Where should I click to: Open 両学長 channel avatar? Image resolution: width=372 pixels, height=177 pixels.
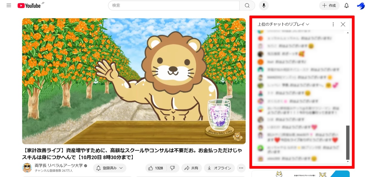pyautogui.click(x=27, y=168)
